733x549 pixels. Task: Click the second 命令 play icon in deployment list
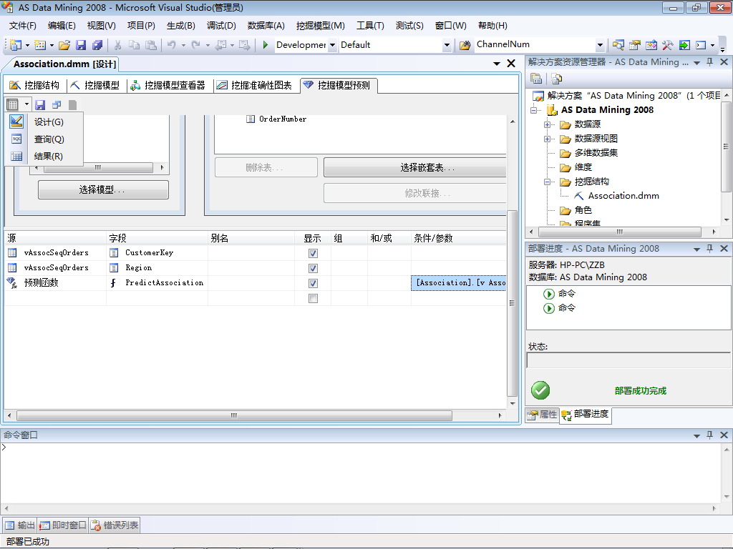[549, 308]
